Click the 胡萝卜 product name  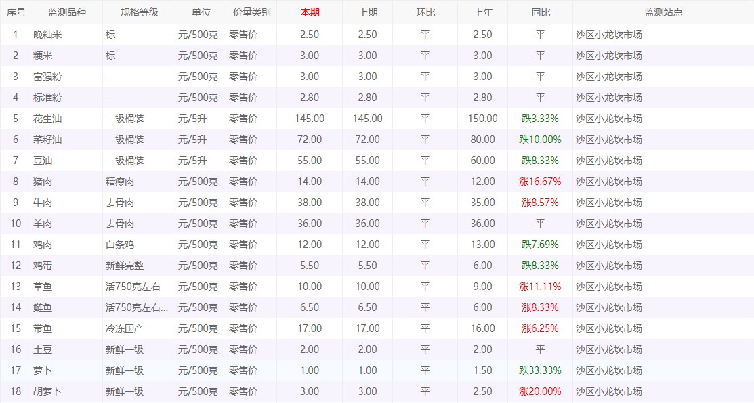(x=47, y=391)
